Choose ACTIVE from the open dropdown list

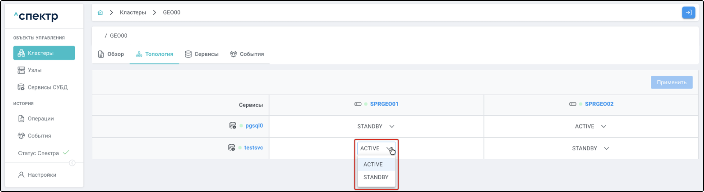coord(373,164)
